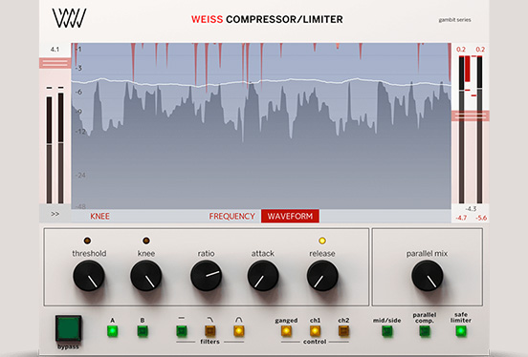Toggle the ch2 control button
Image resolution: width=528 pixels, height=357 pixels.
pos(343,331)
